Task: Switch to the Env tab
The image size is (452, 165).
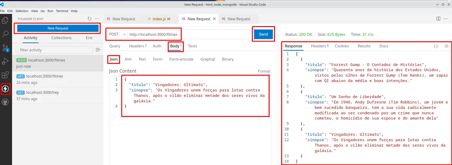Action: point(89,38)
